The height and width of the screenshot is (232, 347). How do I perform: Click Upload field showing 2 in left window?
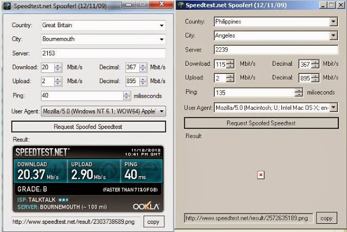pyautogui.click(x=48, y=81)
